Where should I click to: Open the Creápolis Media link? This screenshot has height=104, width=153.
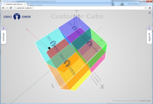[x=145, y=101]
